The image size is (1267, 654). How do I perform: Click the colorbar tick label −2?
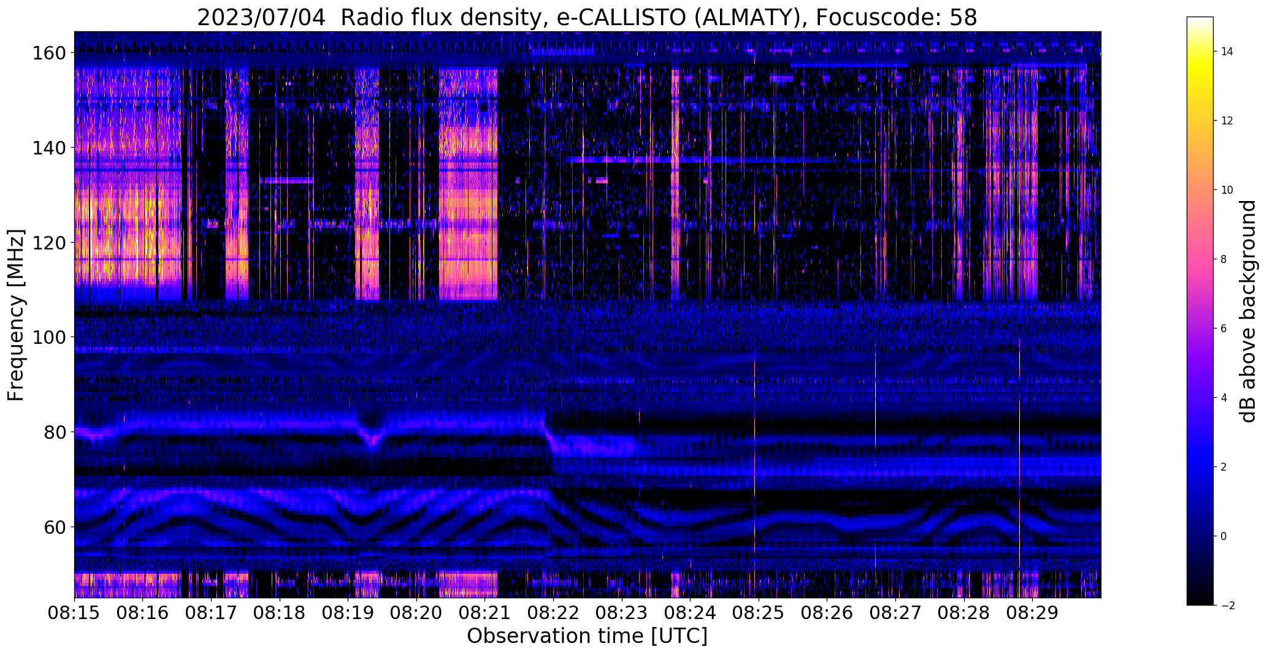click(x=1228, y=606)
